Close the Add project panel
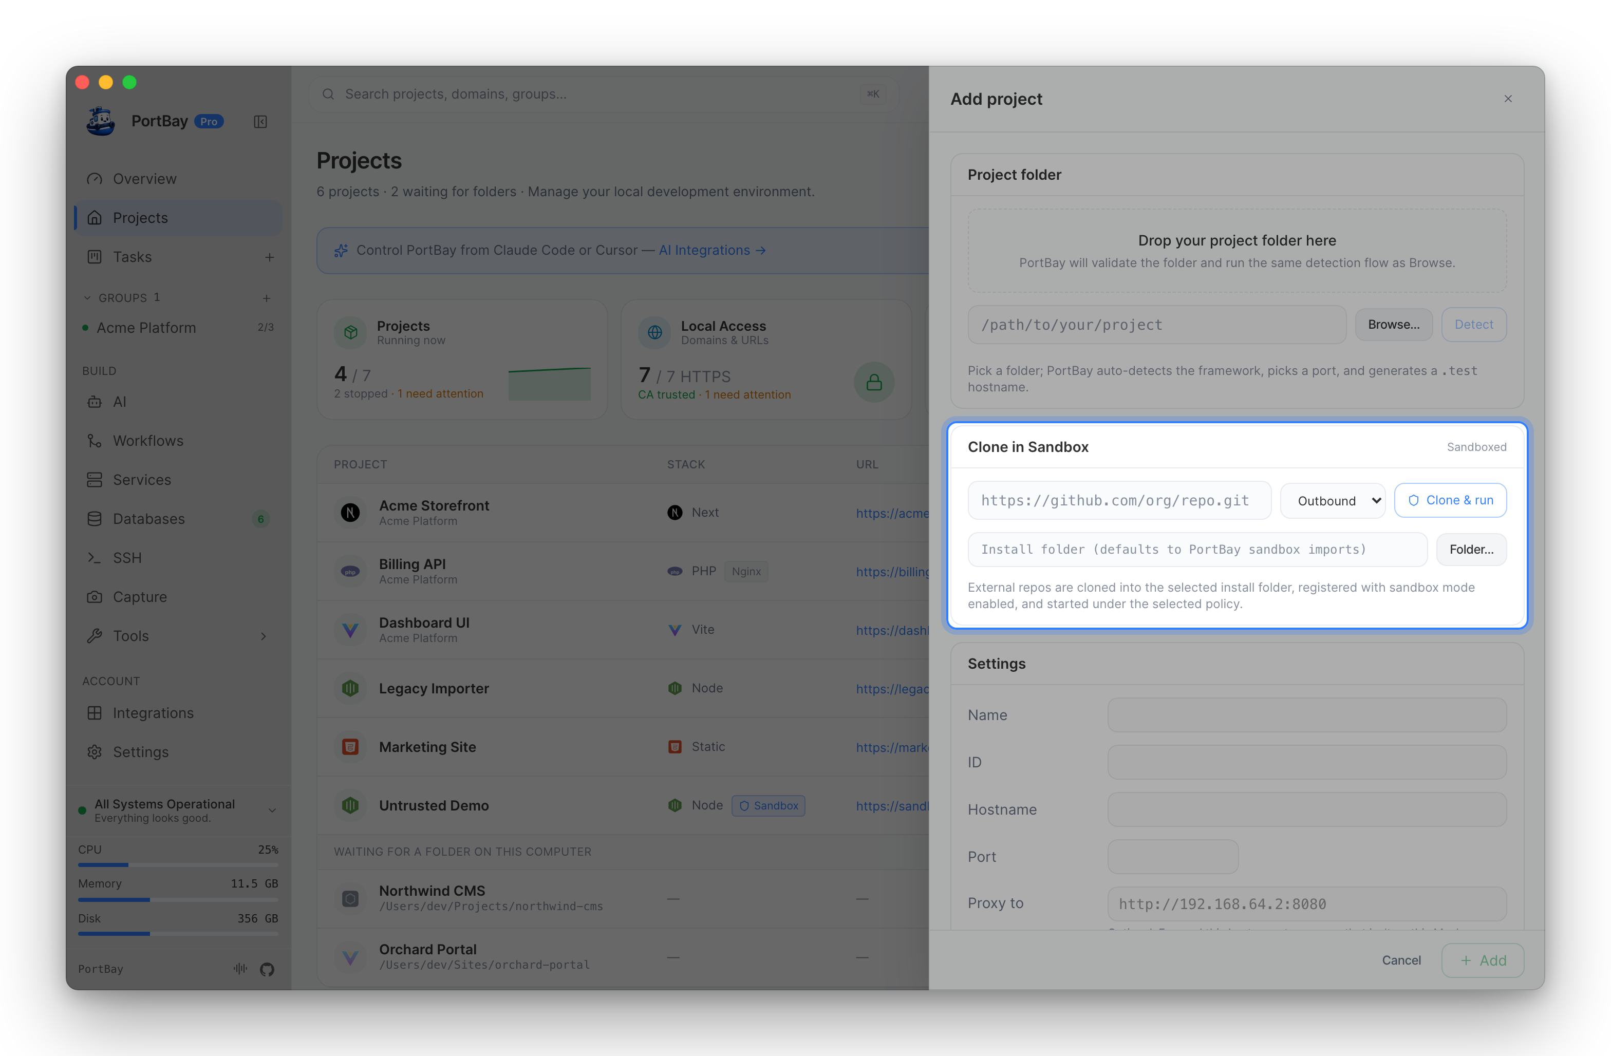Viewport: 1611px width, 1056px height. 1508,99
